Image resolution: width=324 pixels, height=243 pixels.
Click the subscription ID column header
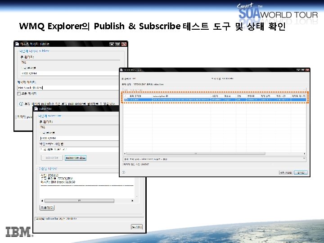tap(182, 96)
